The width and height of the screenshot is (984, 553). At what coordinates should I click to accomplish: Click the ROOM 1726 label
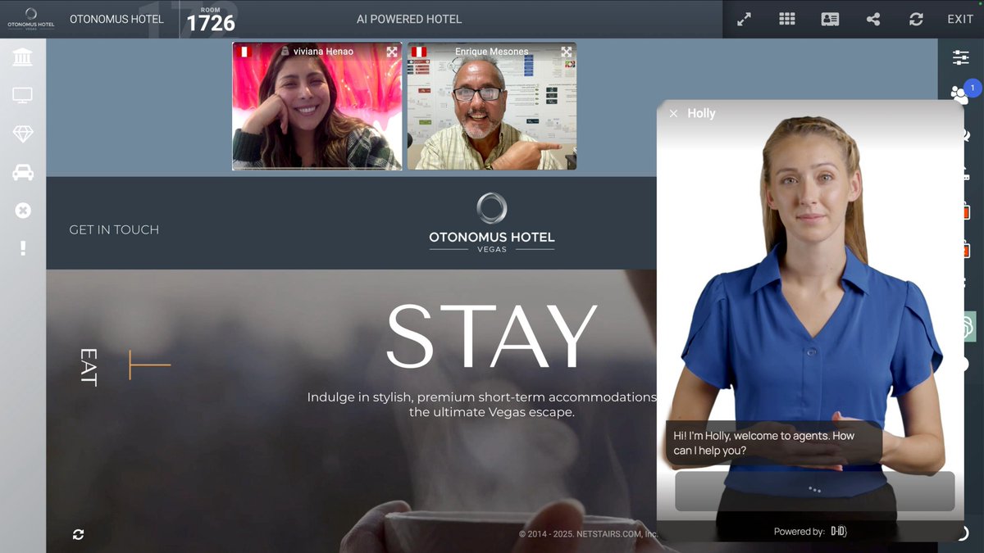[x=211, y=20]
